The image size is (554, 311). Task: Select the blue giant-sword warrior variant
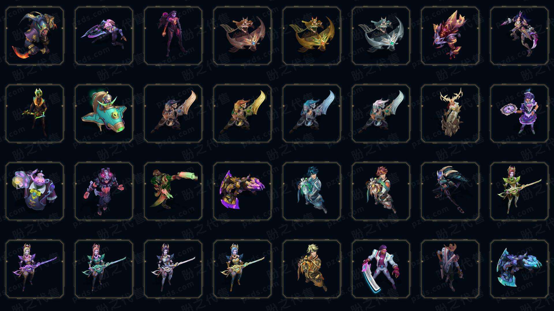tap(312, 113)
